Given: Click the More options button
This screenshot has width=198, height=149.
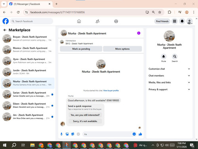Looking at the screenshot, I should tap(122, 49).
